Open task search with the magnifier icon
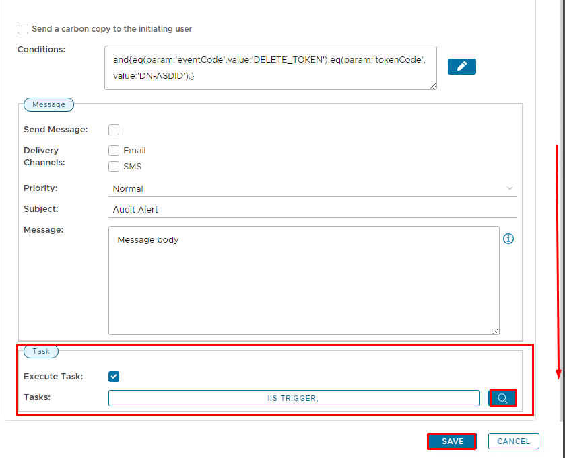565x458 pixels. click(502, 398)
